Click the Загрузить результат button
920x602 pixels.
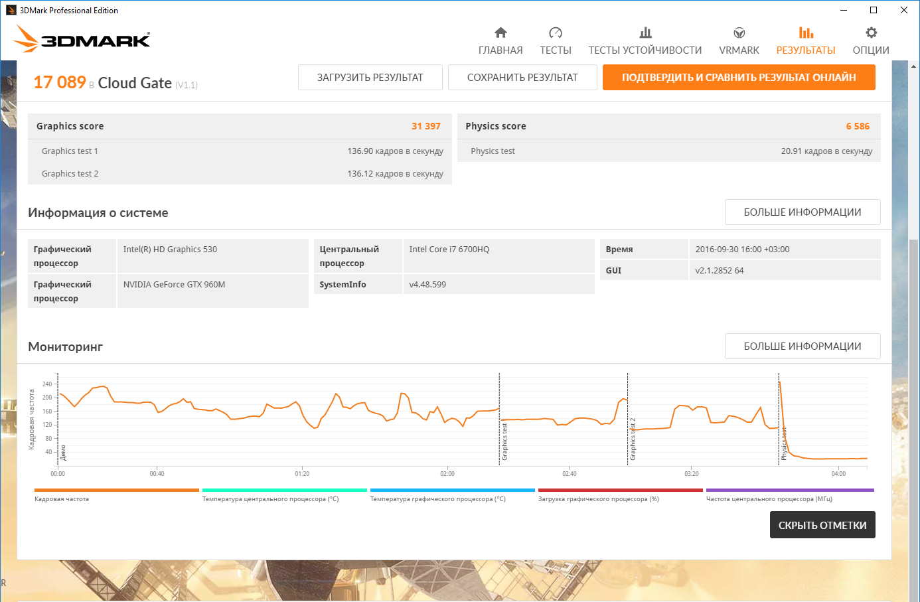coord(370,77)
